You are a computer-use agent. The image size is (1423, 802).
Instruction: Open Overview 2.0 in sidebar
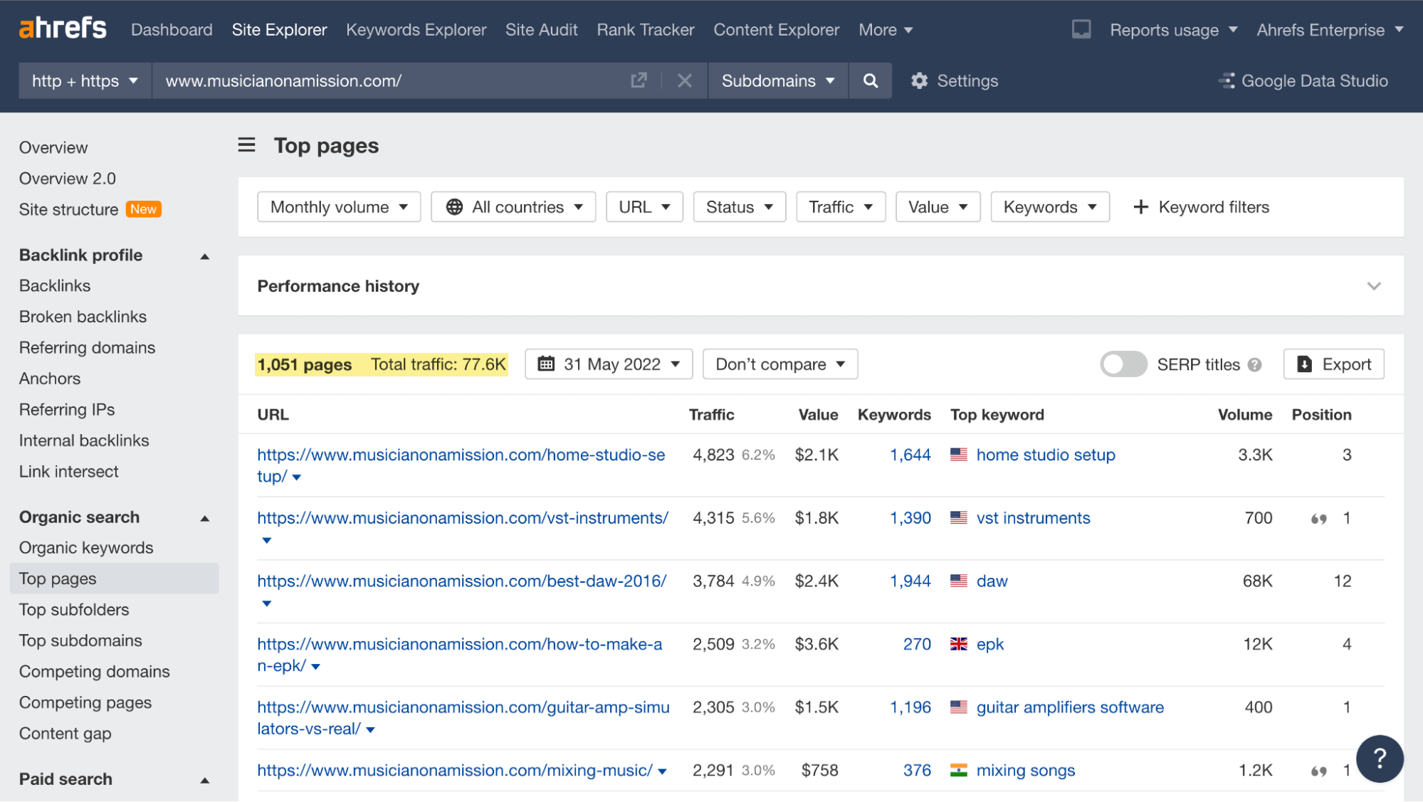(68, 179)
